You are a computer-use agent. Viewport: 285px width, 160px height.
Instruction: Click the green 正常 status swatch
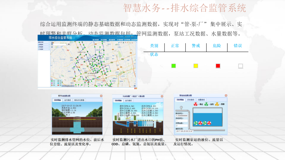(174, 66)
